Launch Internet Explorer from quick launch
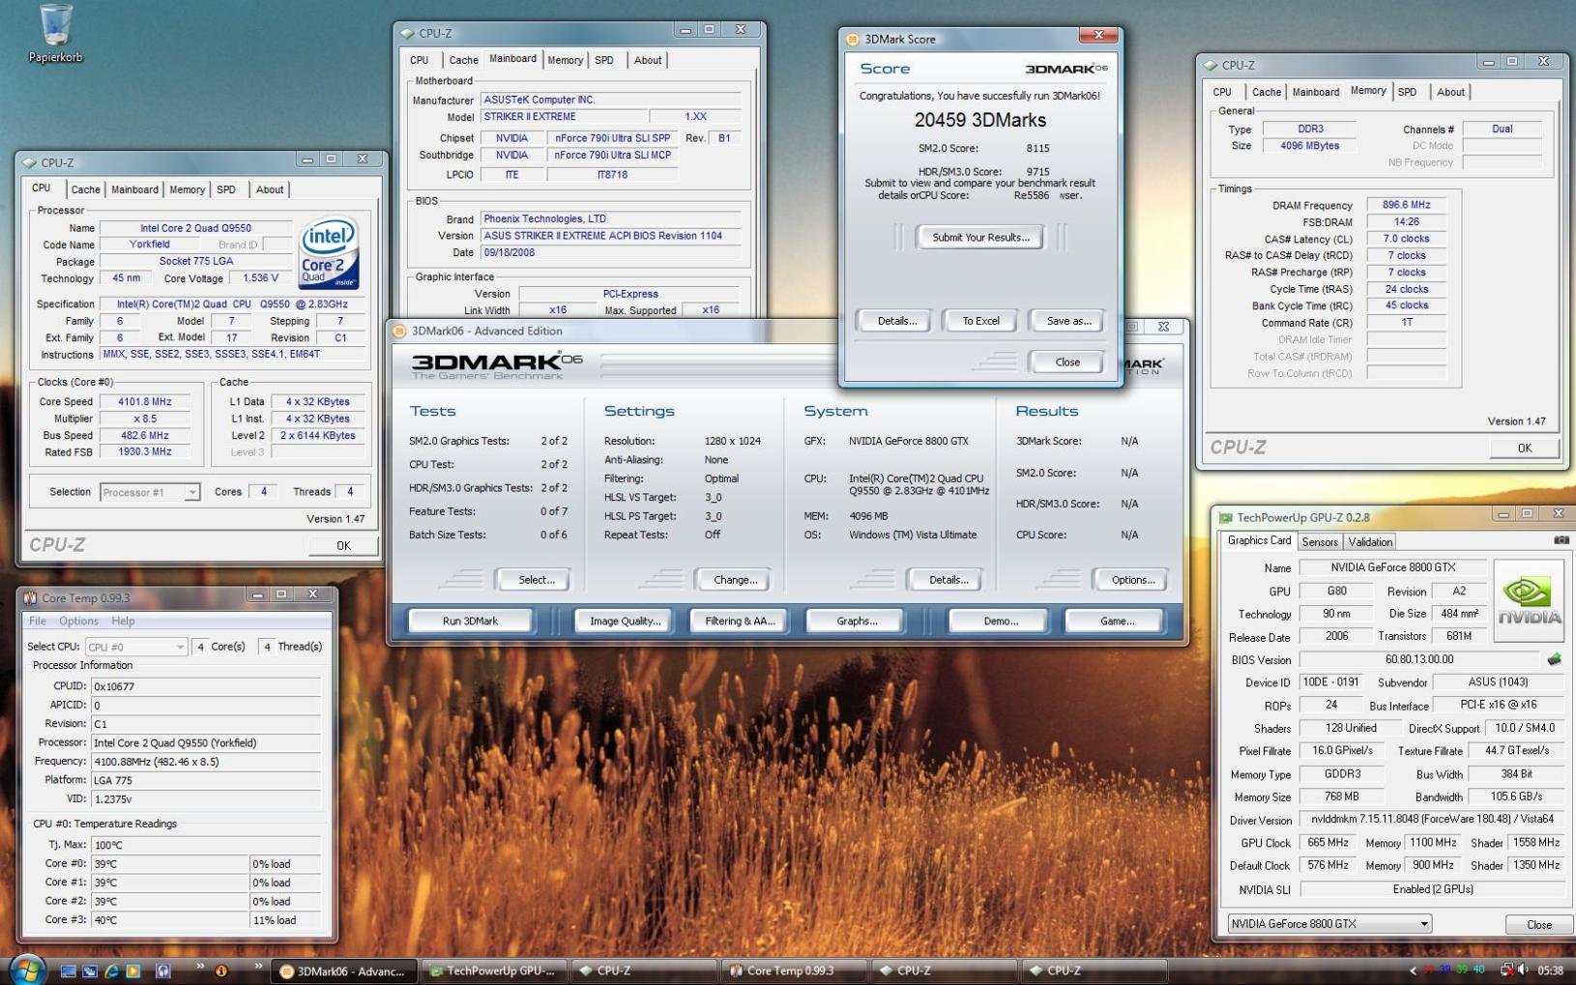1576x985 pixels. click(111, 971)
